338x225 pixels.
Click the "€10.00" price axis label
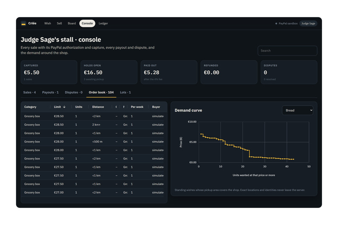coord(192,122)
